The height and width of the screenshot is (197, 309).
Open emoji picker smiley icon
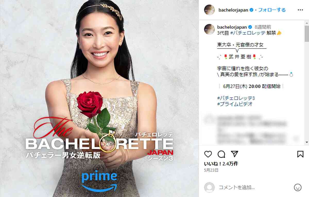298,187
